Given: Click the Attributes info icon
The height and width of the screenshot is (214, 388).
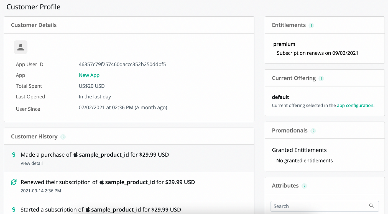Looking at the screenshot, I should pyautogui.click(x=304, y=186).
